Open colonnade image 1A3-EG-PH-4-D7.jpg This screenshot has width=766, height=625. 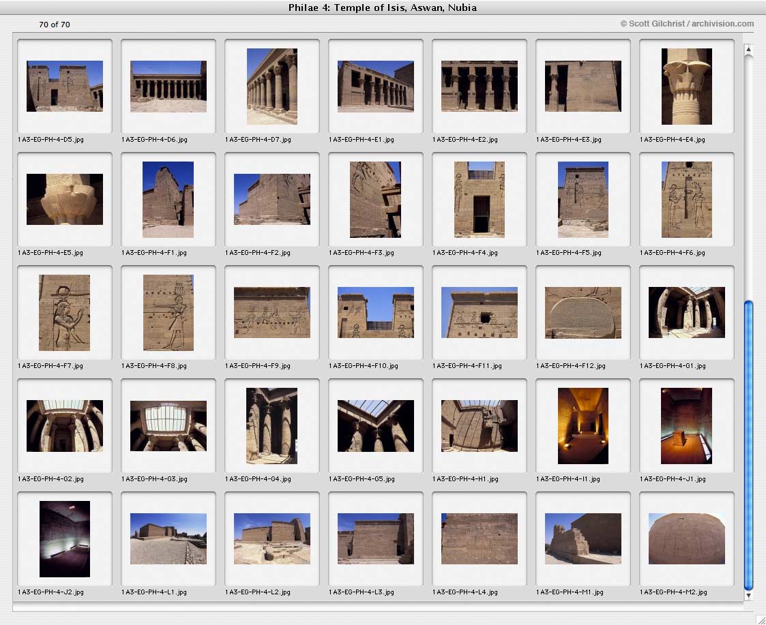271,87
